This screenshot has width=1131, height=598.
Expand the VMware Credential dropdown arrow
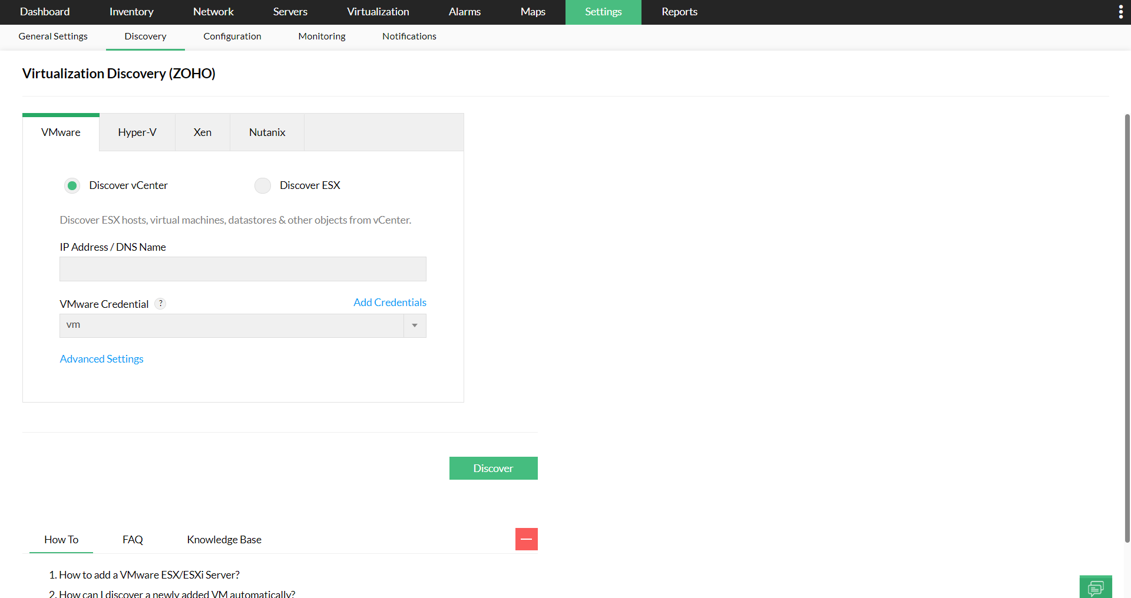point(415,325)
